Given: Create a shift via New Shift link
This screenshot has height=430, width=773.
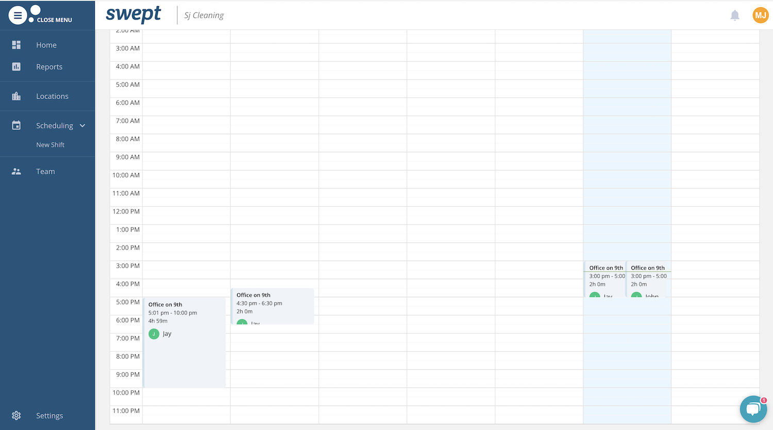Looking at the screenshot, I should [x=50, y=144].
